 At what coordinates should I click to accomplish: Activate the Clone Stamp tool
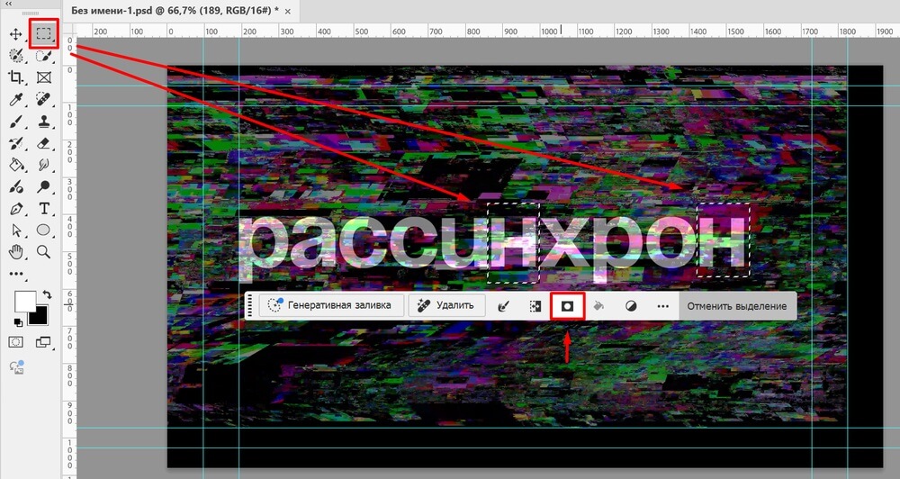42,121
